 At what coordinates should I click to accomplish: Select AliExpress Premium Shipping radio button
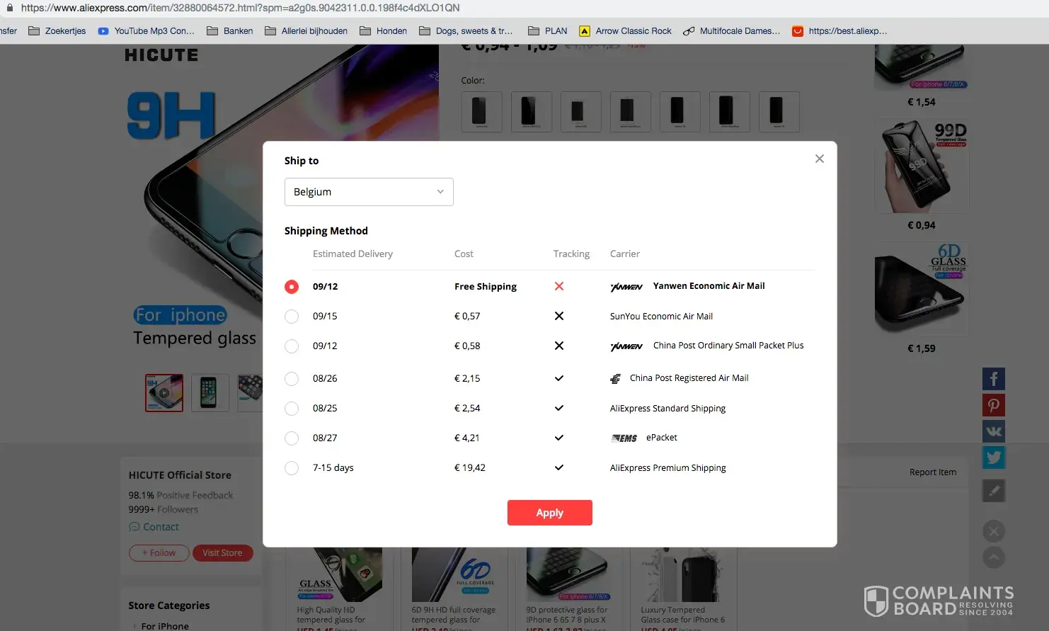[x=292, y=468]
